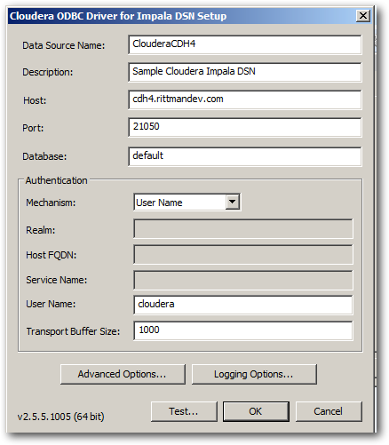Click the Transport Buffer Size label
Viewport: 389px width, 445px height.
73,331
